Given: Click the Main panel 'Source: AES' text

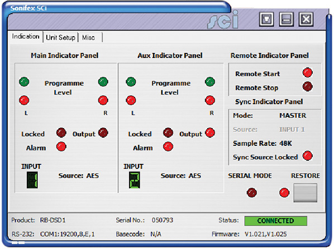Looking at the screenshot, I should pos(79,176).
